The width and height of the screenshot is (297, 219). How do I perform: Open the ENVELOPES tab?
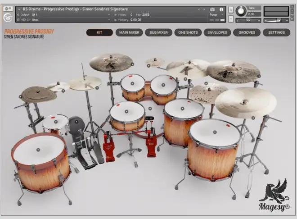(x=217, y=32)
